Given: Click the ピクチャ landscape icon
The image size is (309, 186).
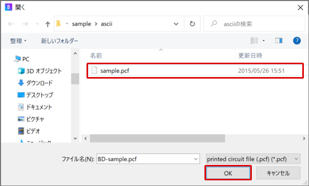Looking at the screenshot, I should click(21, 119).
